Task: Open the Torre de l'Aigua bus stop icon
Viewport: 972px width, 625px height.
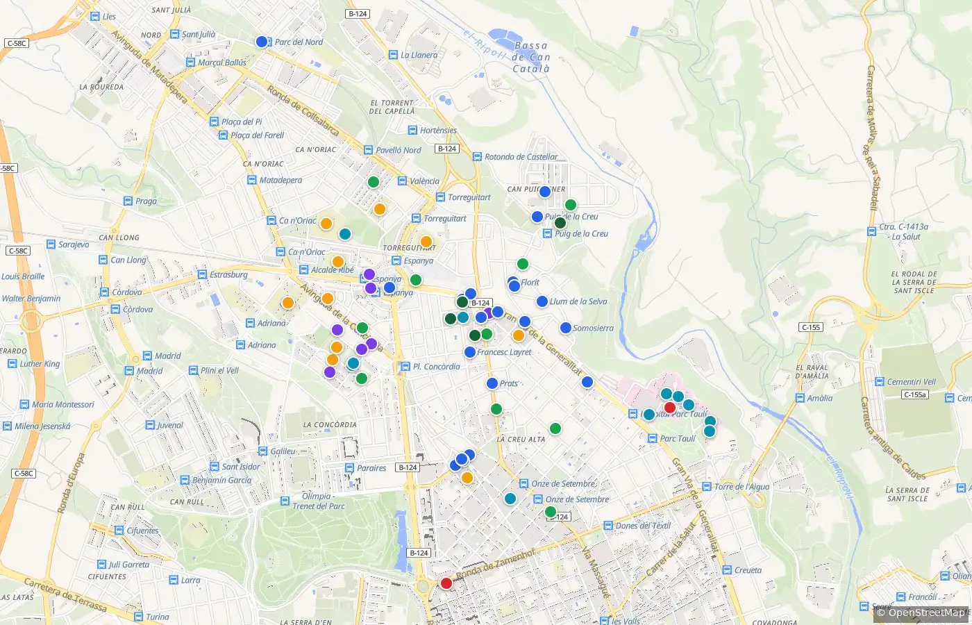Action: pyautogui.click(x=707, y=487)
